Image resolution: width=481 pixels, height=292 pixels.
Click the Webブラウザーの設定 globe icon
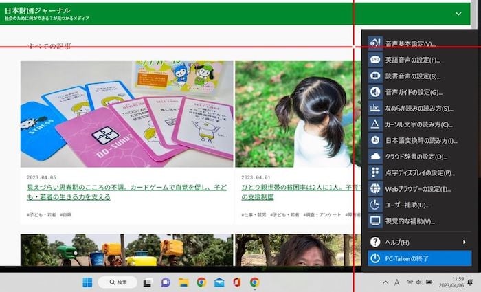[x=375, y=189]
